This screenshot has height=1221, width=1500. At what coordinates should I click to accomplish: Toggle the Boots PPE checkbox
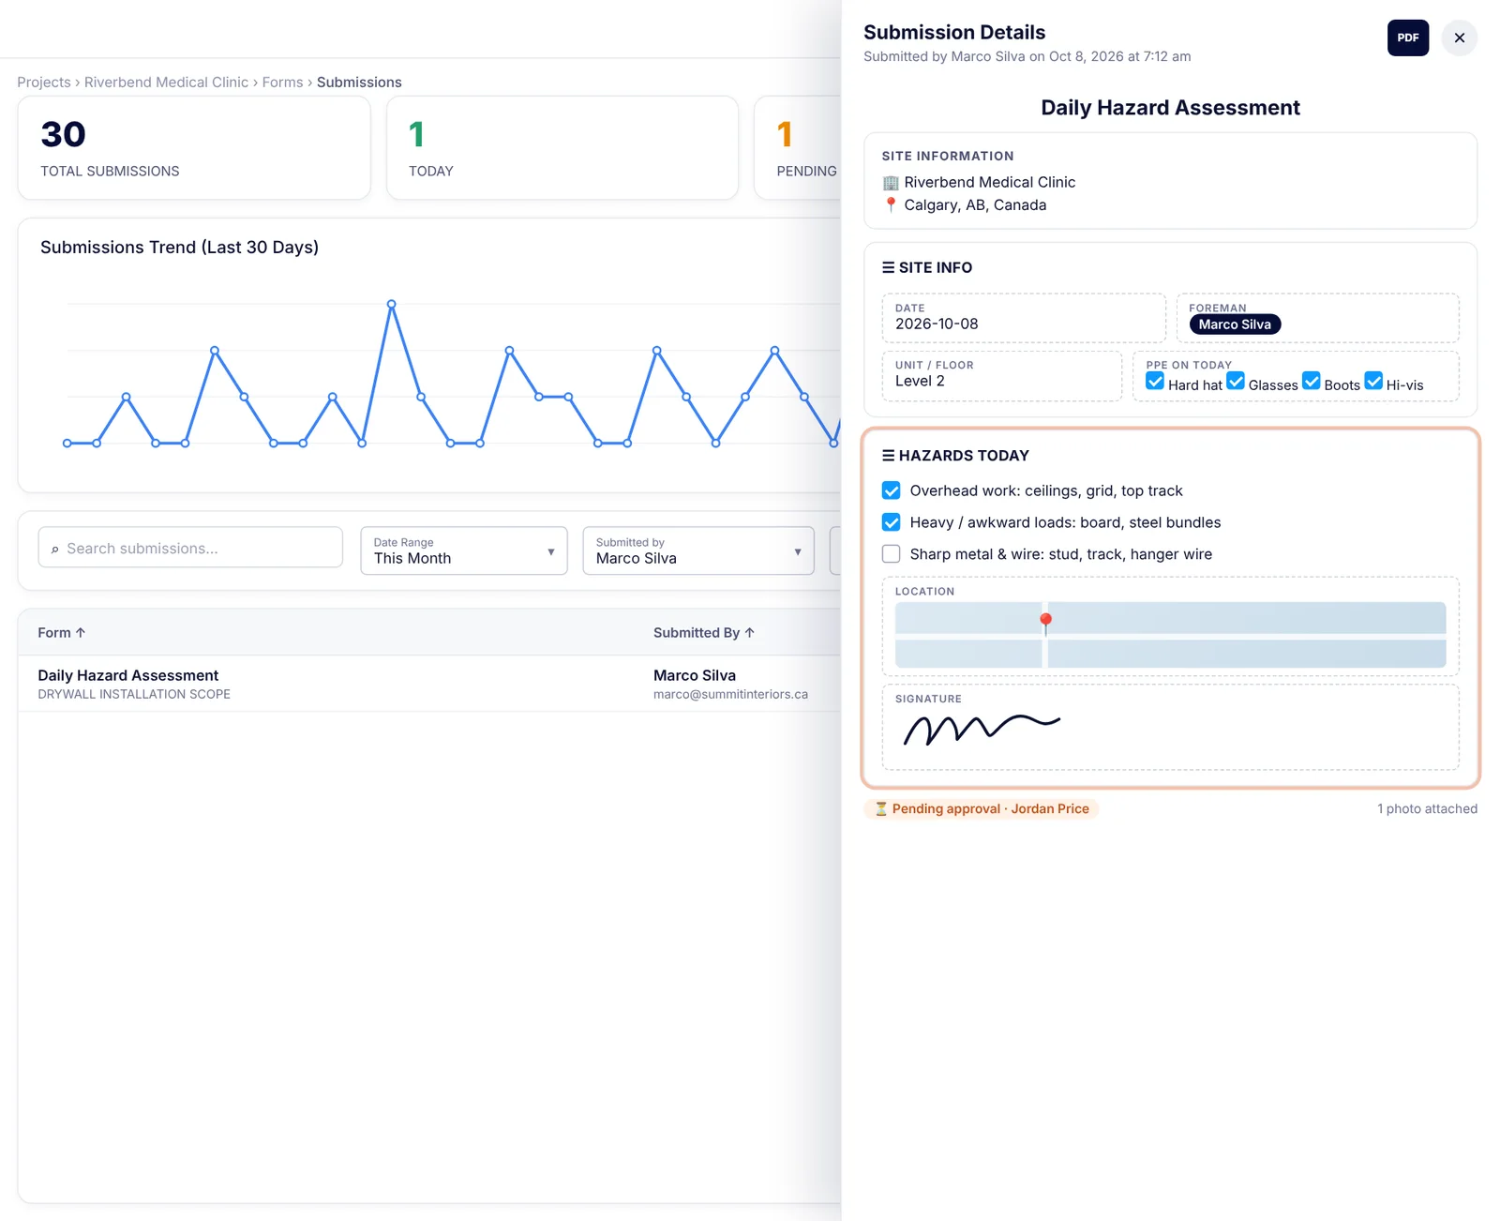coord(1312,381)
